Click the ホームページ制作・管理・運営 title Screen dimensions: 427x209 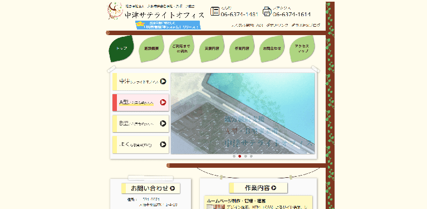tap(236, 201)
